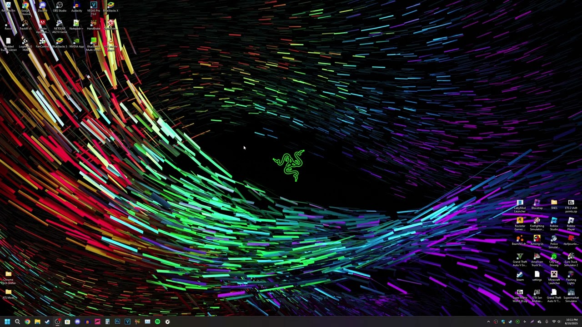
Task: Select the BeamNG.drive desktop icon
Action: pos(520,241)
